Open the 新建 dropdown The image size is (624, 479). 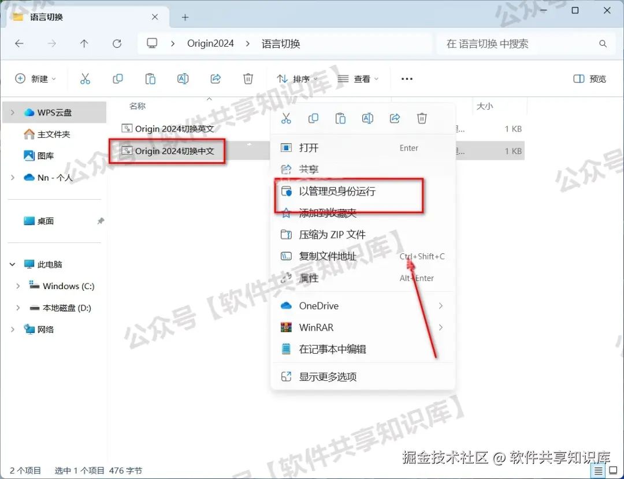(35, 78)
